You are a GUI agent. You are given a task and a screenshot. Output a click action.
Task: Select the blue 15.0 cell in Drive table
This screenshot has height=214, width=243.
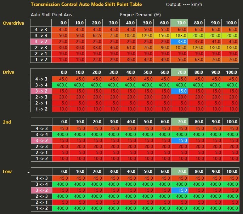point(180,91)
